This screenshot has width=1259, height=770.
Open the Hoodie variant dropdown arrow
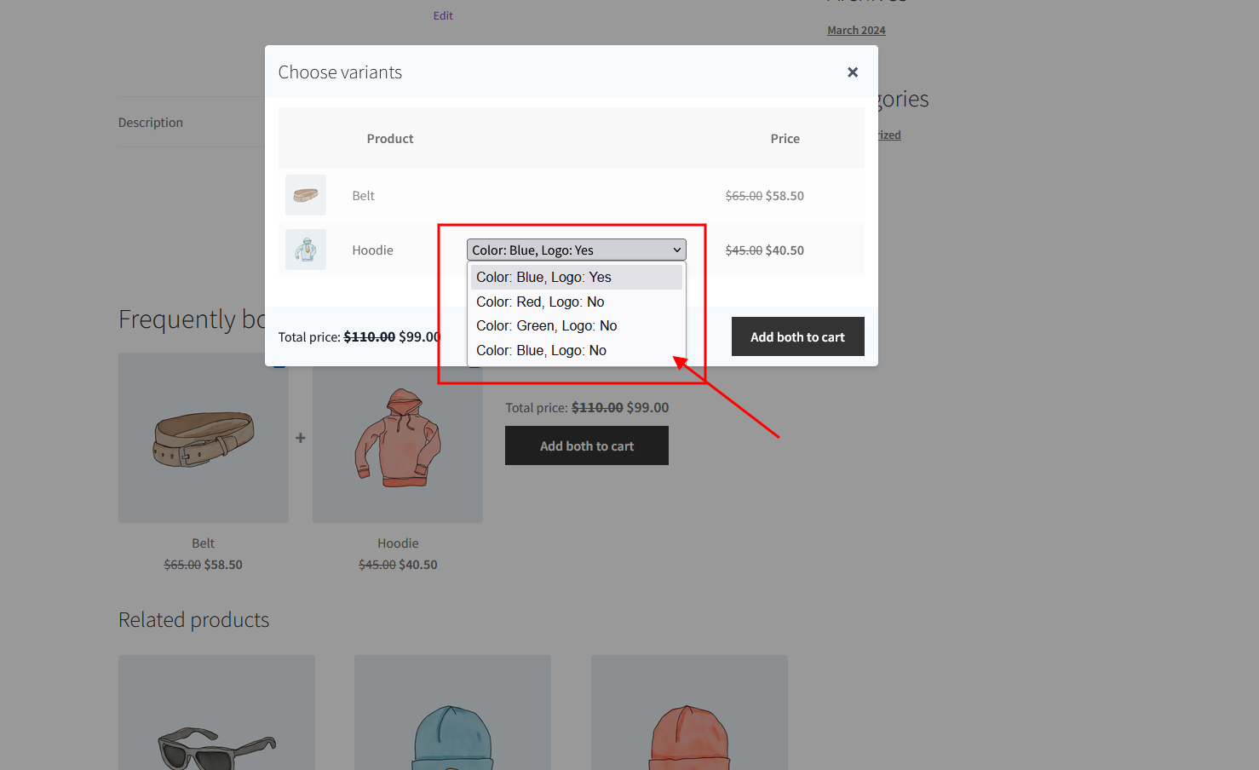tap(676, 250)
